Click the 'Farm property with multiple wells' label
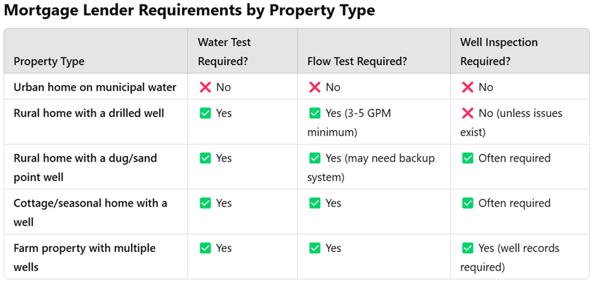This screenshot has width=593, height=281. click(84, 257)
